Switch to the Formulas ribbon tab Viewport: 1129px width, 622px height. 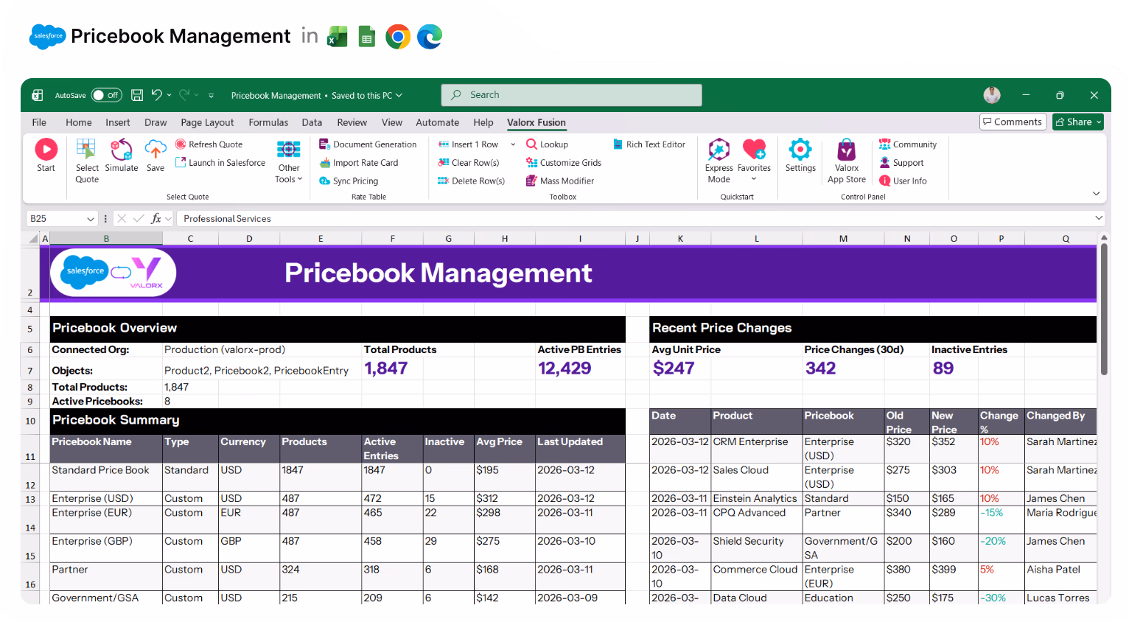pyautogui.click(x=268, y=122)
